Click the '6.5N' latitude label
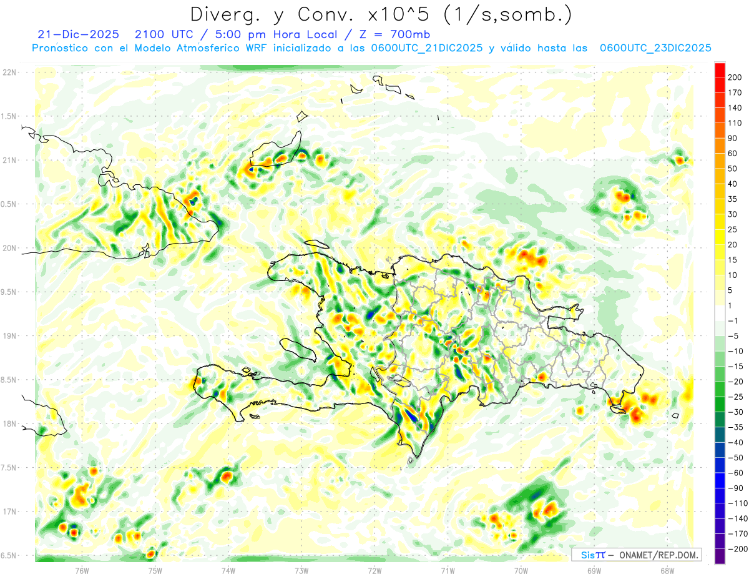This screenshot has width=749, height=579. (x=9, y=555)
